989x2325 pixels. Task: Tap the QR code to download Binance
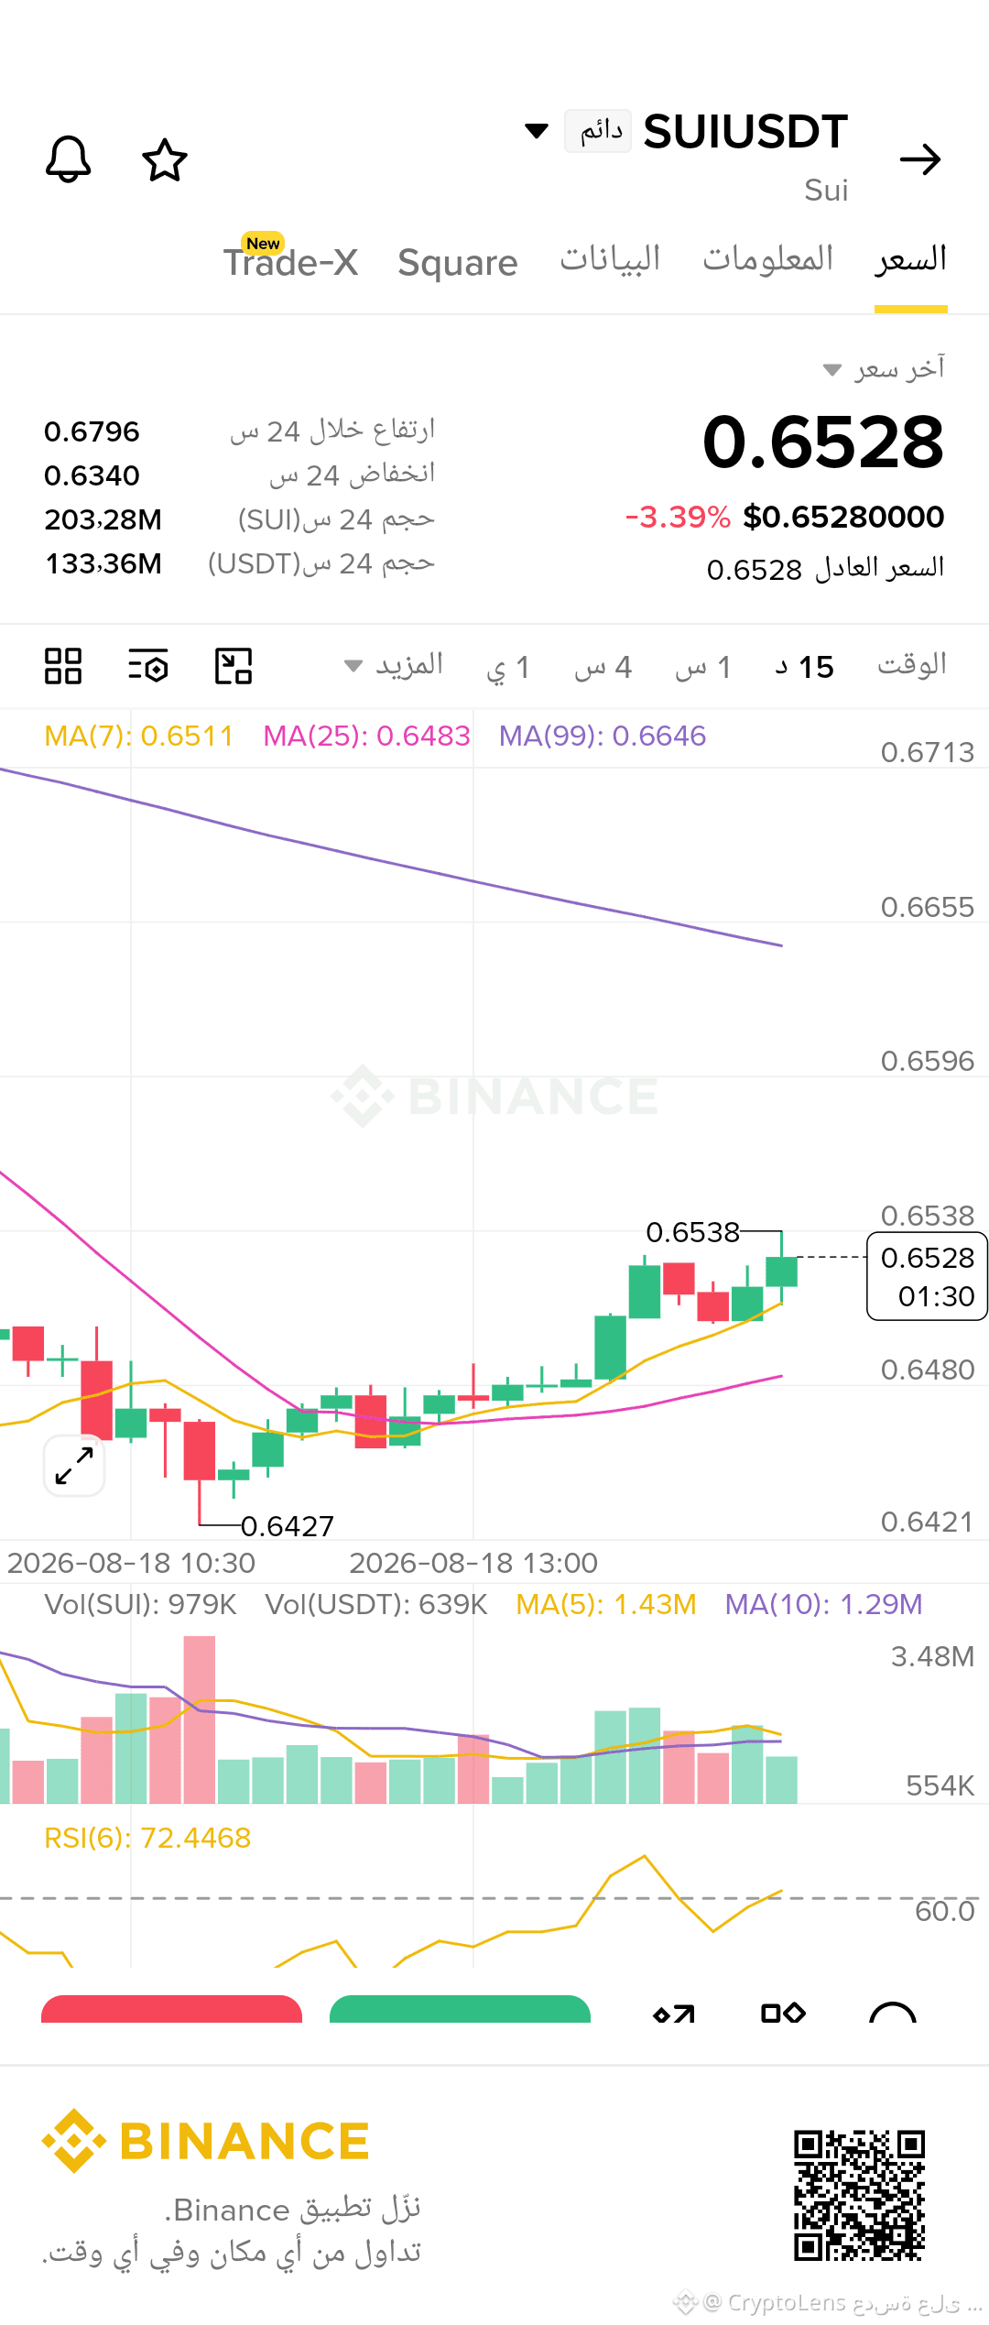(860, 2196)
